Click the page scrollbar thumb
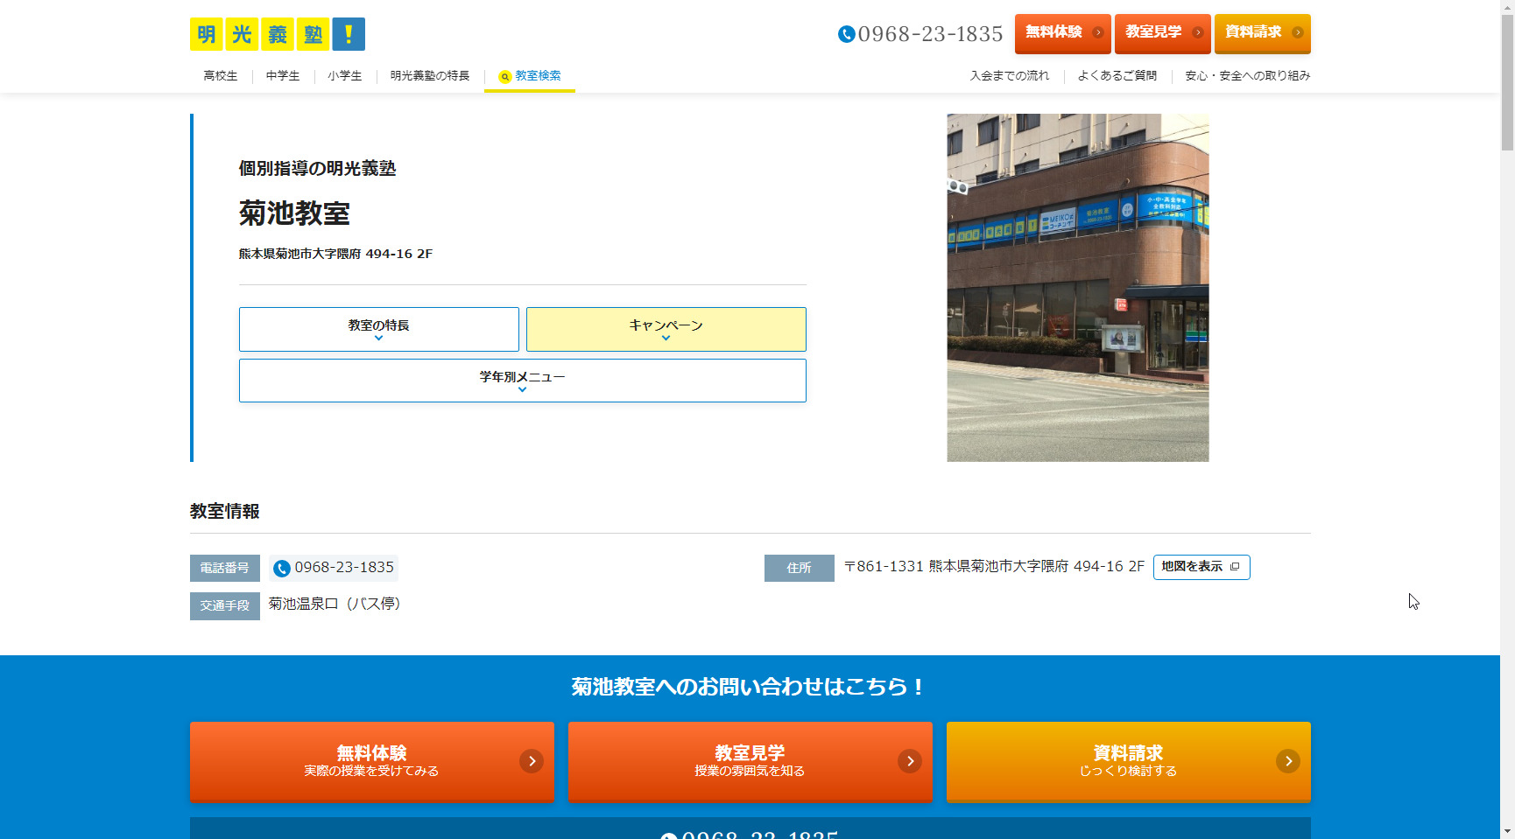This screenshot has width=1515, height=839. pos(1507,83)
